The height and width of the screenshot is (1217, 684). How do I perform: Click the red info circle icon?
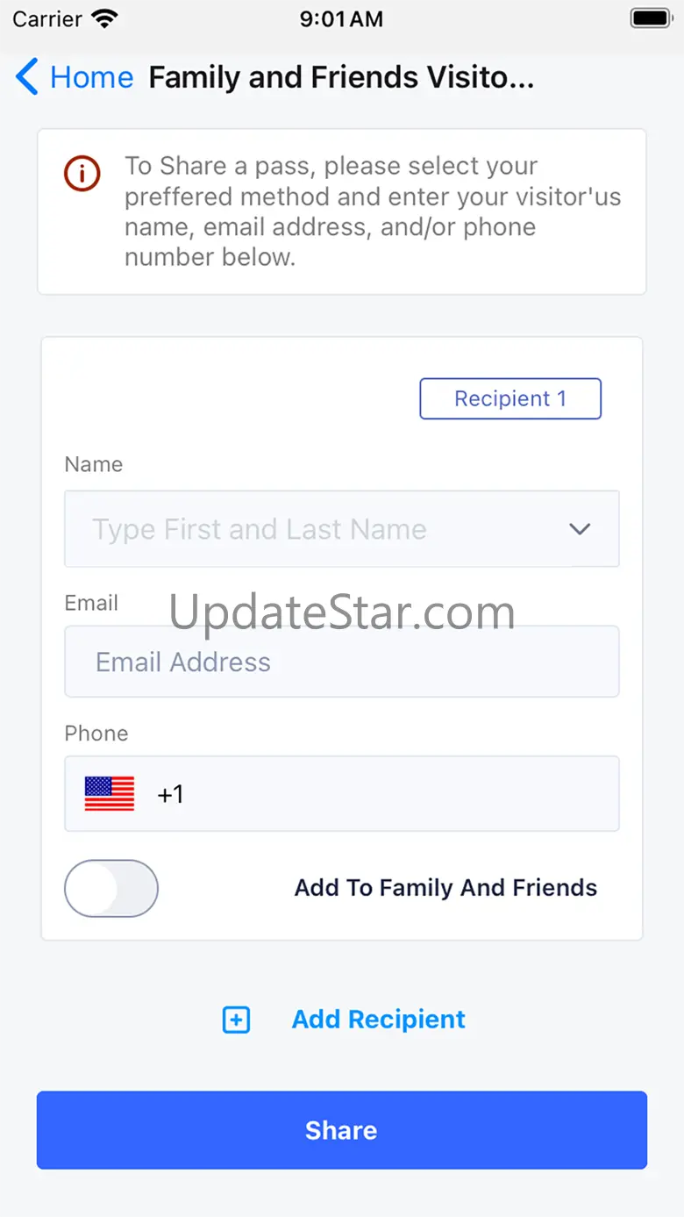(x=82, y=173)
